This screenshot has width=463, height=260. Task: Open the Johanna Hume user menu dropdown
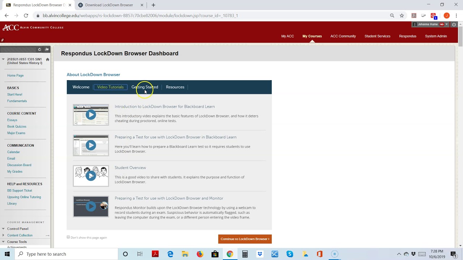coord(447,24)
